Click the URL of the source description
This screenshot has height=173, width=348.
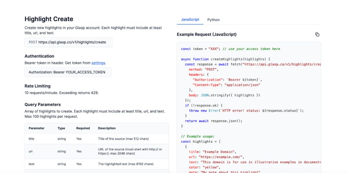(130, 151)
